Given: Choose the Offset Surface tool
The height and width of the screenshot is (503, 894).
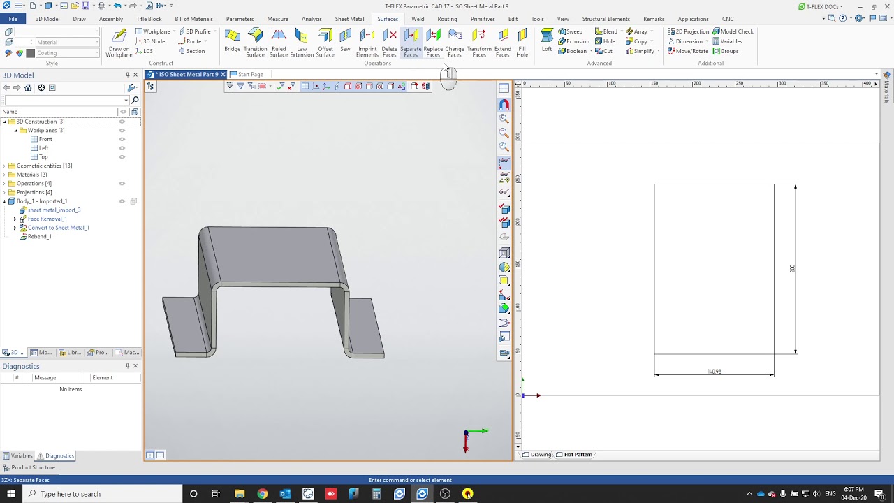Looking at the screenshot, I should (x=325, y=42).
